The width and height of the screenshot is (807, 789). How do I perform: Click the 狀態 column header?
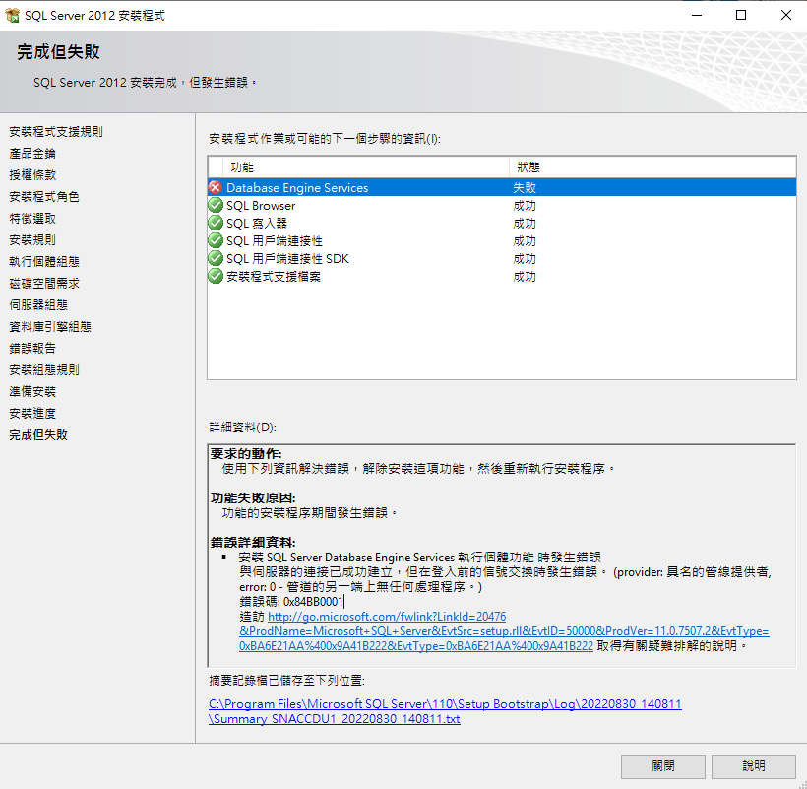click(652, 167)
